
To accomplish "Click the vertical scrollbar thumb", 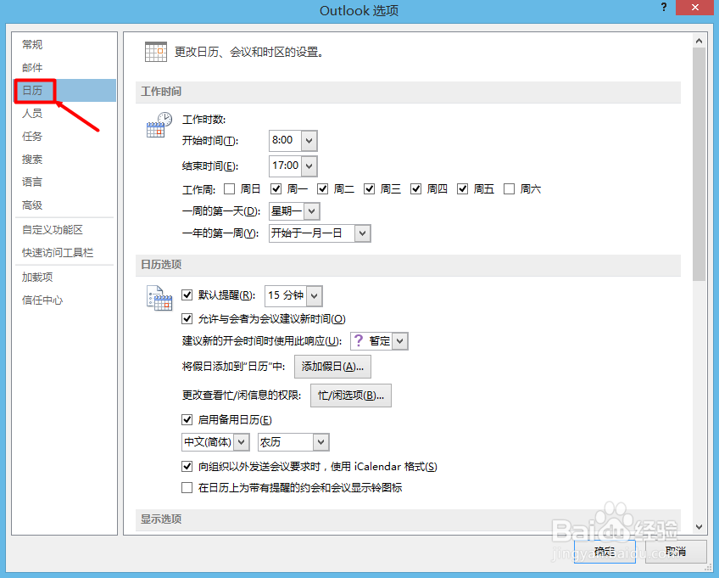I will point(699,164).
